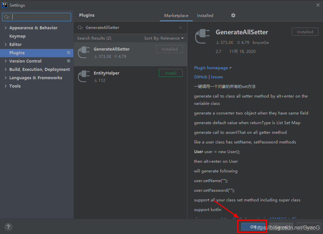This screenshot has height=234, width=323.
Task: Click the help question mark icon
Action: click(x=8, y=227)
